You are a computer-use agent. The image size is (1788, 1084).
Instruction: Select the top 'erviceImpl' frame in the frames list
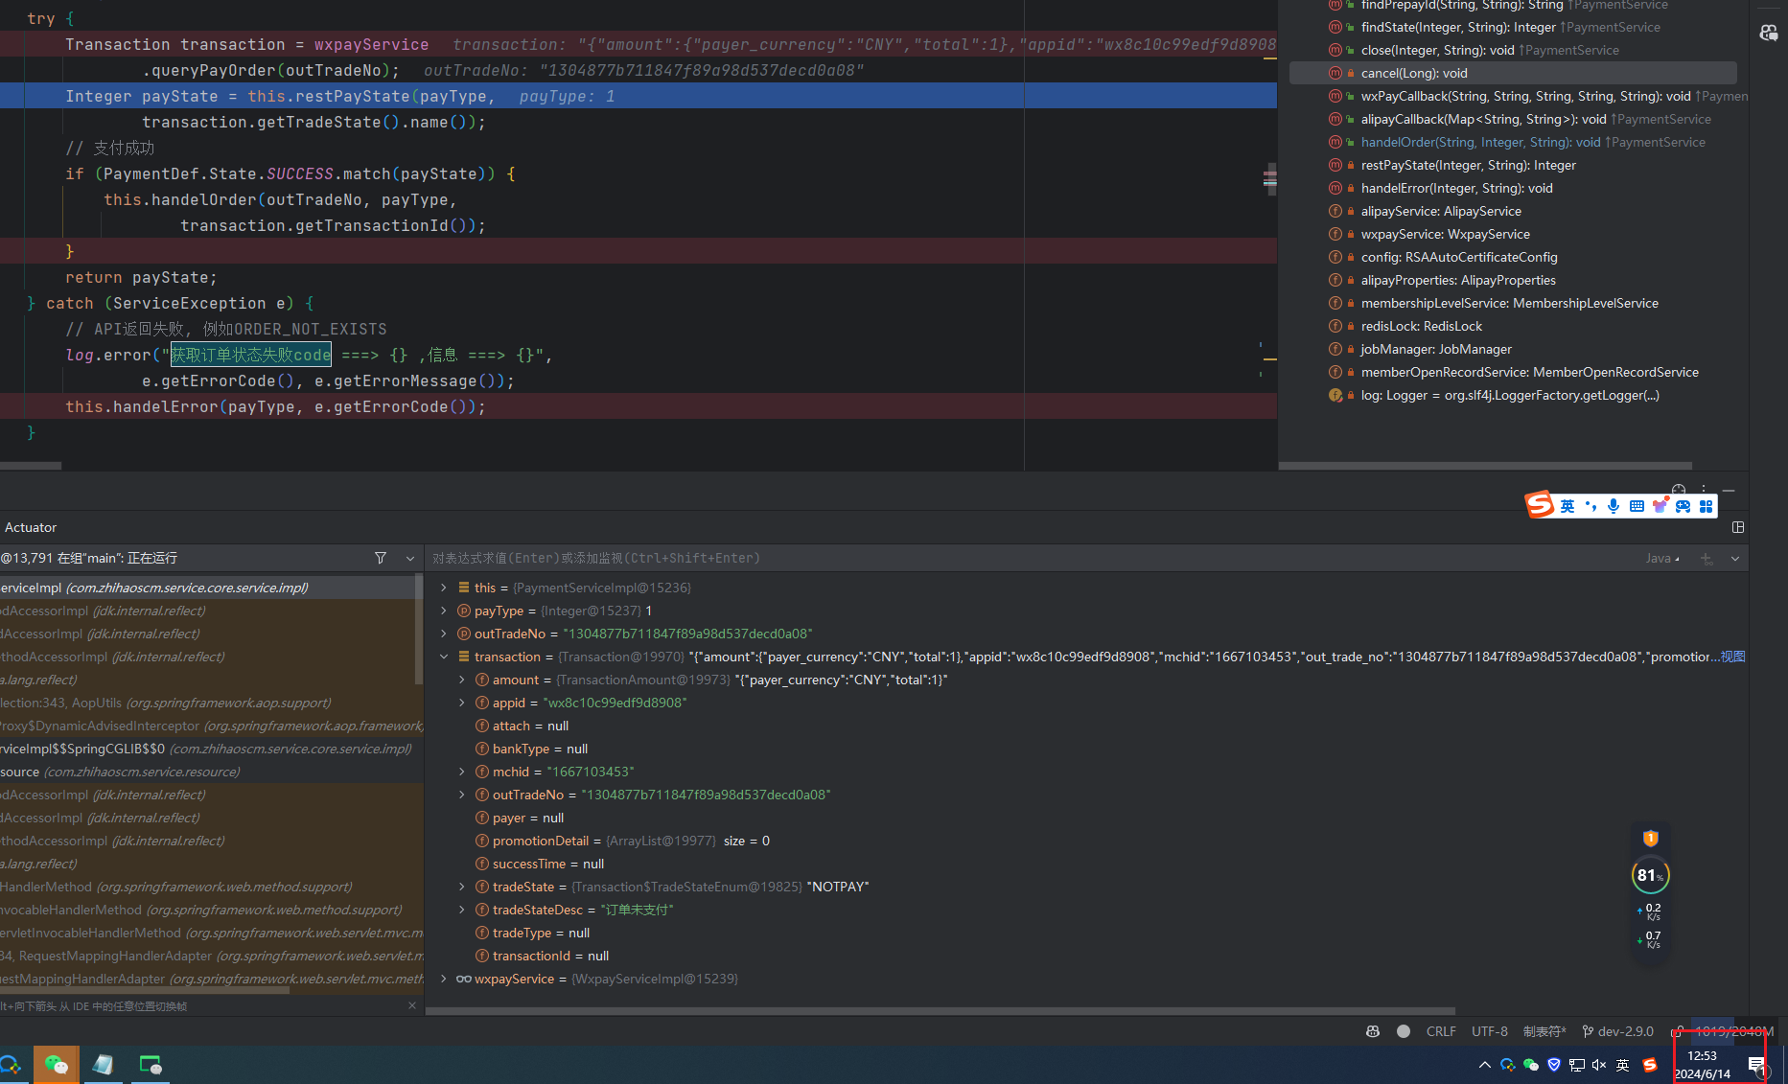click(x=207, y=588)
